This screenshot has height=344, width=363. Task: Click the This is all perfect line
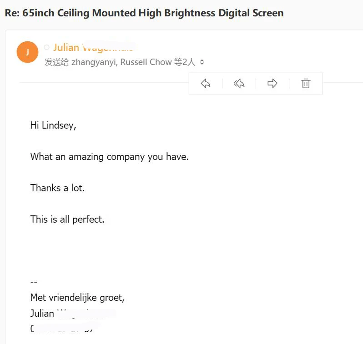point(67,219)
